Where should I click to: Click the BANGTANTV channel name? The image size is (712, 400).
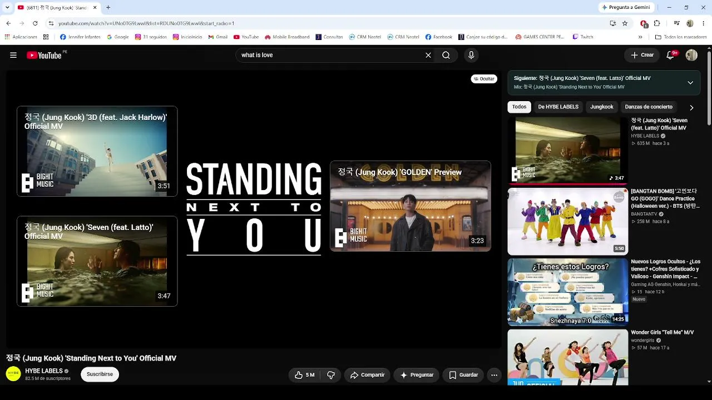point(644,214)
